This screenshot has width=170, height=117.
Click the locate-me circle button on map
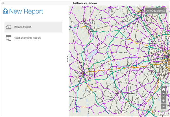pyautogui.click(x=164, y=95)
